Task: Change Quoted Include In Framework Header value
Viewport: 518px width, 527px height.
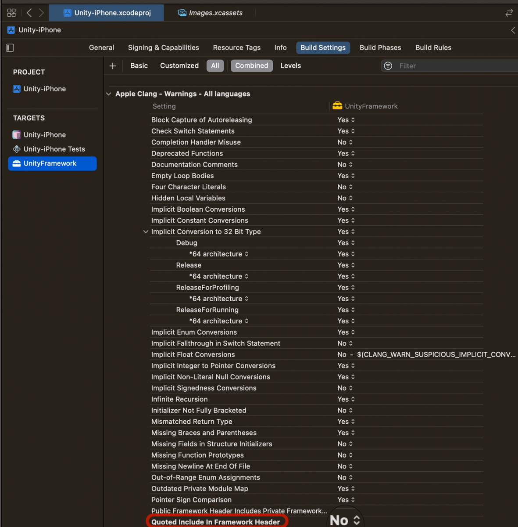Action: point(345,520)
